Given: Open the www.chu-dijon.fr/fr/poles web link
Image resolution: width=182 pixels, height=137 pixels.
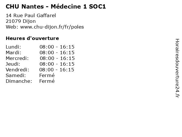Looking at the screenshot, I should tap(52, 27).
